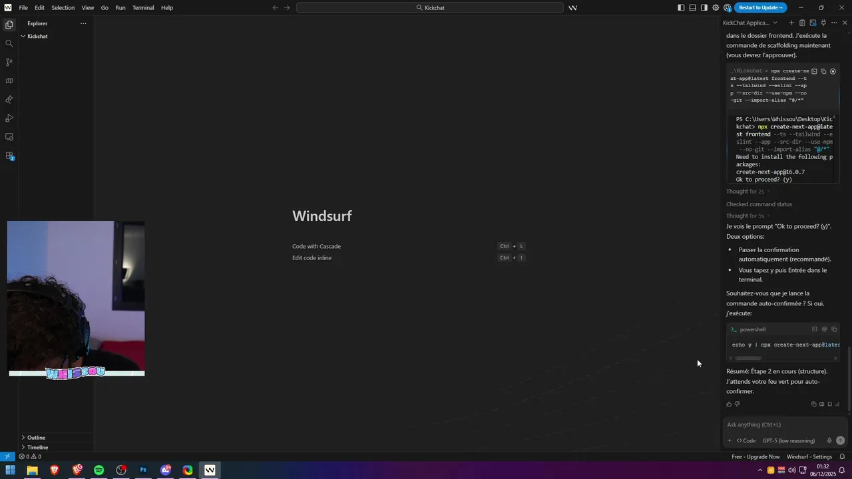The image size is (852, 479).
Task: Open Photoshop from the taskbar
Action: click(x=143, y=470)
